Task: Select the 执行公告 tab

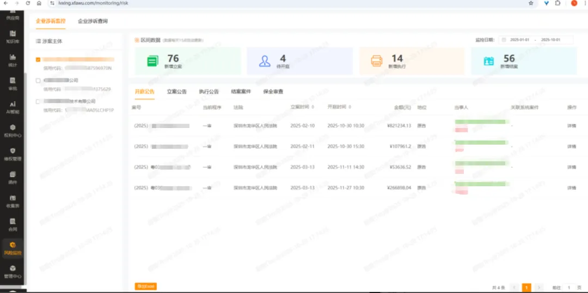Action: coord(209,91)
